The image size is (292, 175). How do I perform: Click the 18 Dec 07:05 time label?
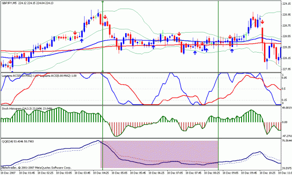click(x=175, y=173)
